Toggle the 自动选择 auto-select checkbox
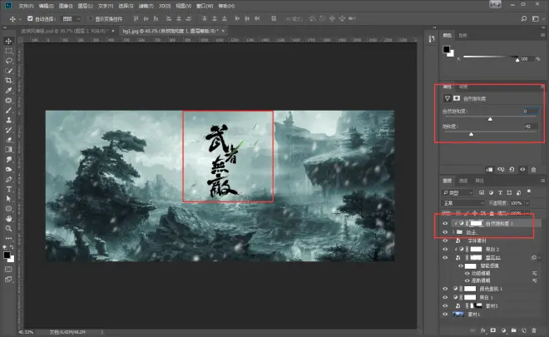This screenshot has width=549, height=337. 30,18
